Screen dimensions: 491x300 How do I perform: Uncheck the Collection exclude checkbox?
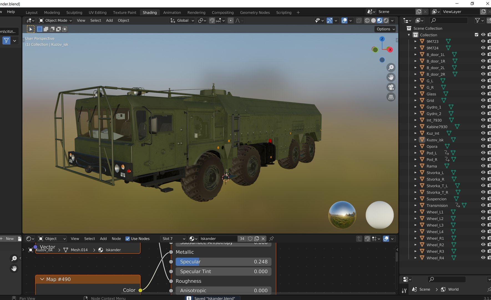point(477,35)
